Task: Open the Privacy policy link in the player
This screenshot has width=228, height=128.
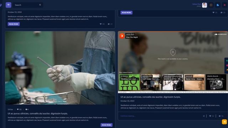Action: pos(122,92)
